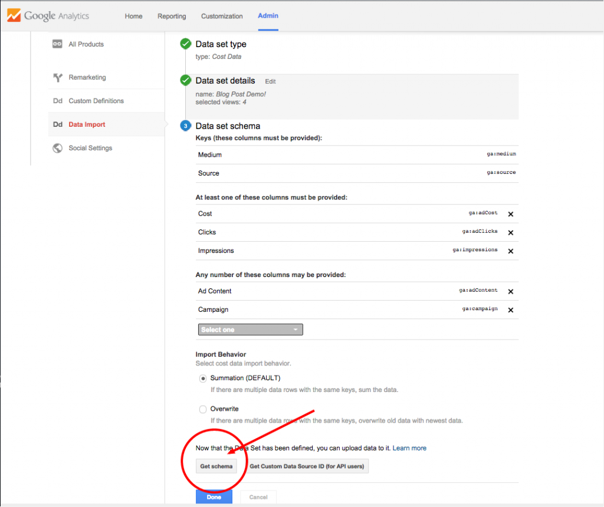Image resolution: width=604 pixels, height=507 pixels.
Task: Click the 'name: Blog Post Demo!' text
Action: pos(231,94)
